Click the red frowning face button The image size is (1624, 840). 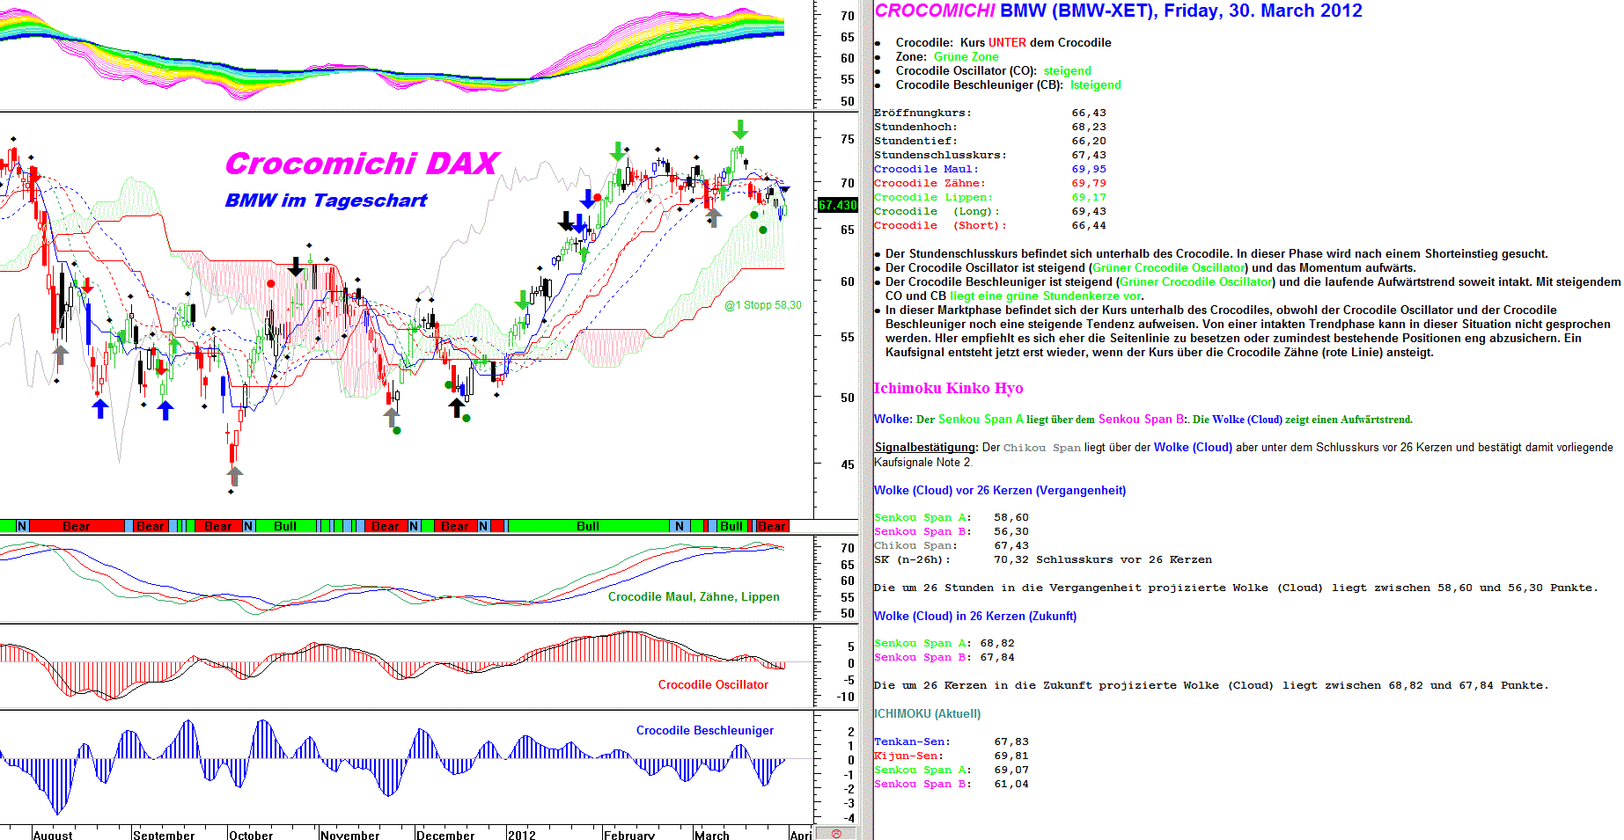(836, 833)
